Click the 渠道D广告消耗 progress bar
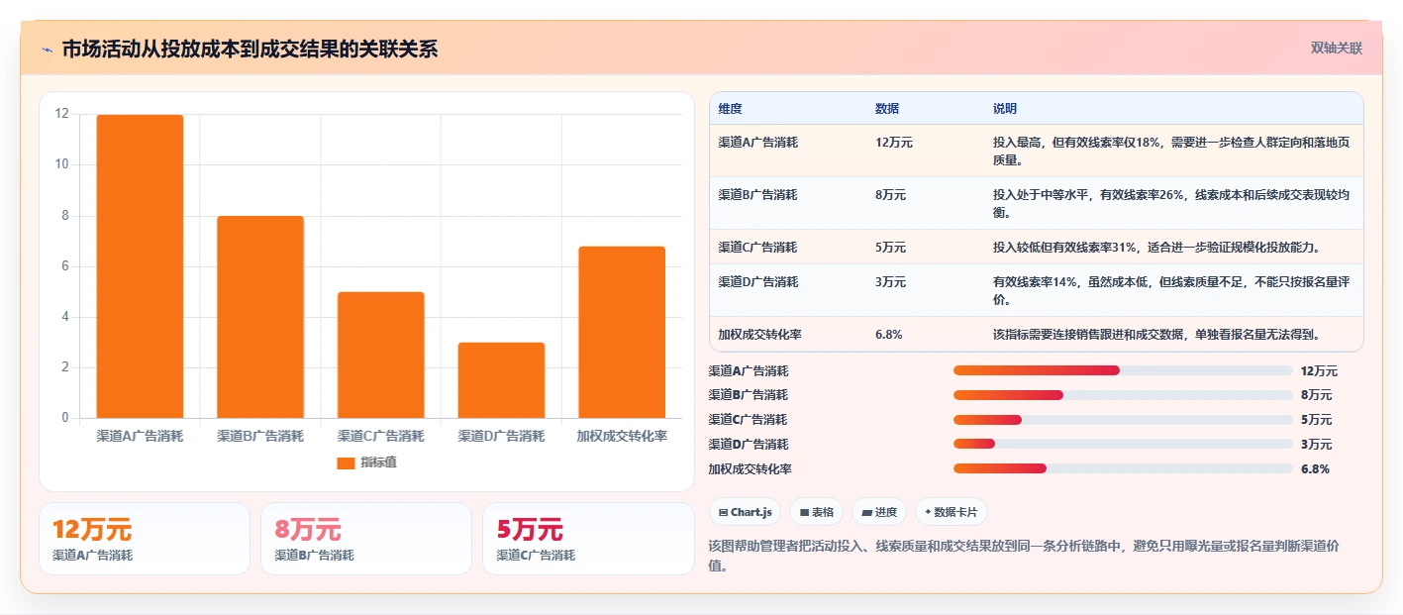The height and width of the screenshot is (615, 1403). pyautogui.click(x=1123, y=444)
